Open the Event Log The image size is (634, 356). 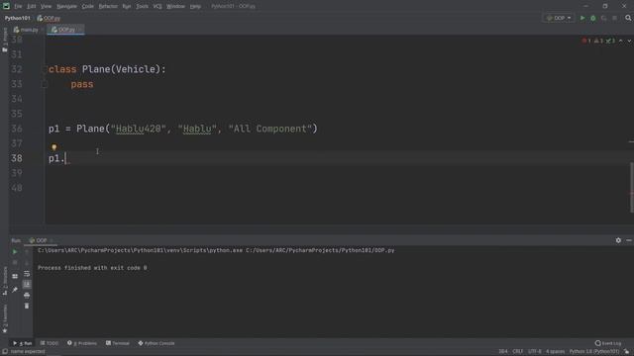coord(608,343)
